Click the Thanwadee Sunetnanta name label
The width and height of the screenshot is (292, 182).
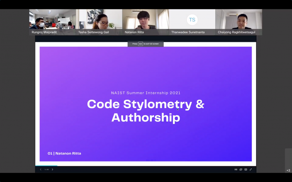(x=188, y=32)
